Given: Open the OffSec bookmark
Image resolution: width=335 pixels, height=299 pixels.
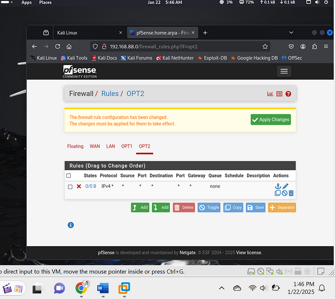Looking at the screenshot, I should click(292, 58).
